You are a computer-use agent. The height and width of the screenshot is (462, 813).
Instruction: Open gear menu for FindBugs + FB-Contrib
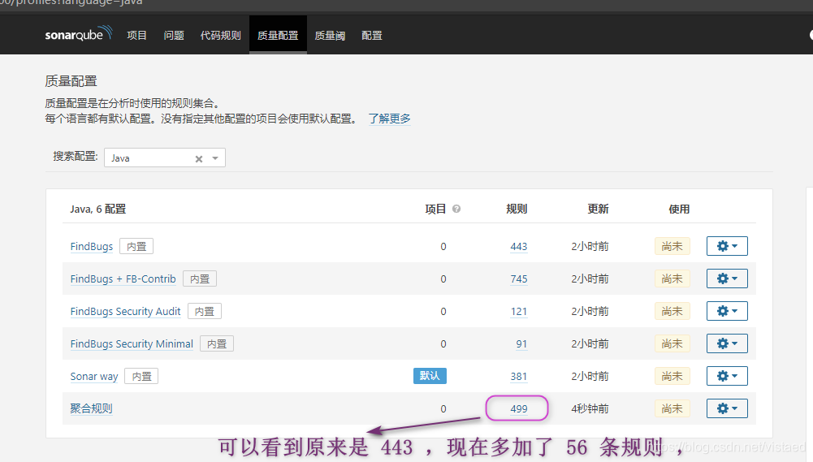[727, 278]
